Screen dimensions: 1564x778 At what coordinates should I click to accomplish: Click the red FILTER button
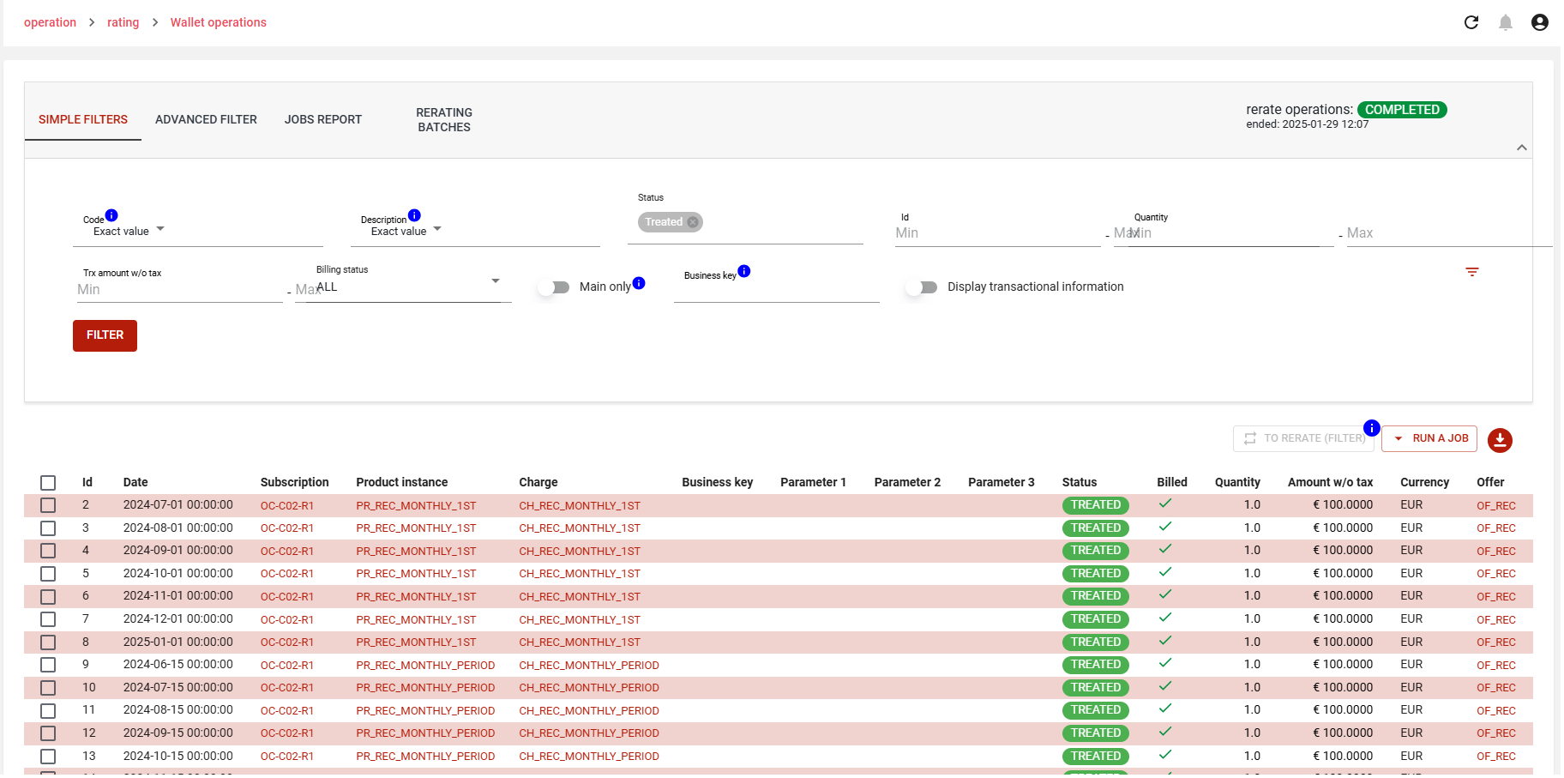pos(105,335)
